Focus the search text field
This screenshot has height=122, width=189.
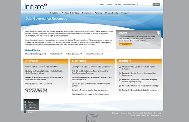pyautogui.click(x=145, y=5)
